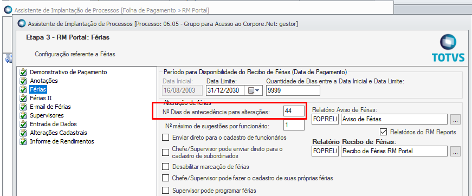Click Aviso de Férias report code field
Viewport: 472px width, 196px height.
point(325,119)
